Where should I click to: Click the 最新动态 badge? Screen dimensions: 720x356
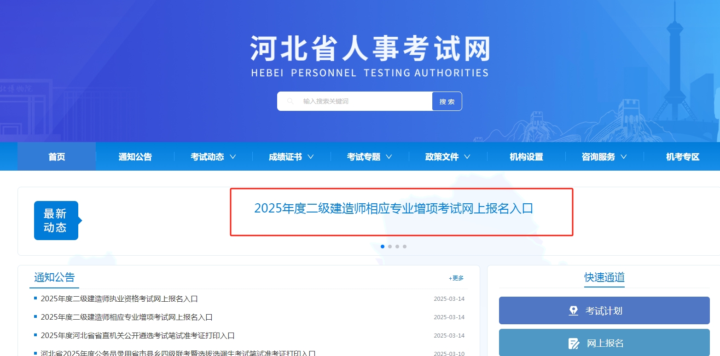click(x=56, y=221)
